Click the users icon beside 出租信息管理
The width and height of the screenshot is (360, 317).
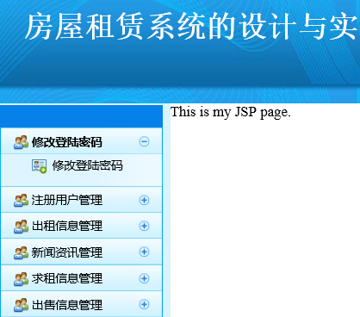click(x=21, y=227)
